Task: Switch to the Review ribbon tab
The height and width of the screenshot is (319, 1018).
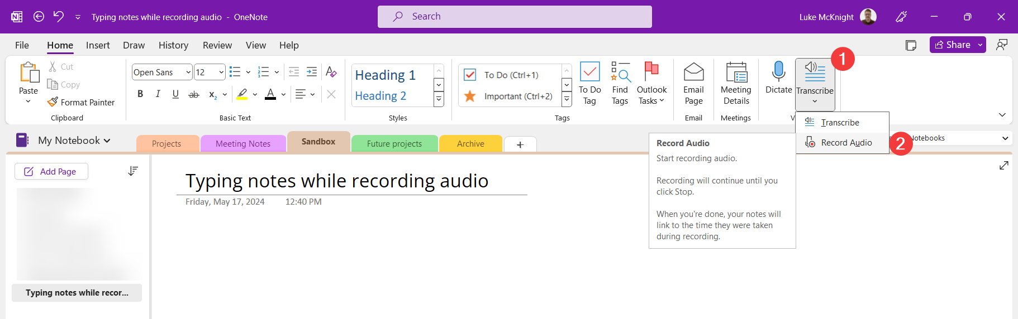Action: tap(217, 45)
